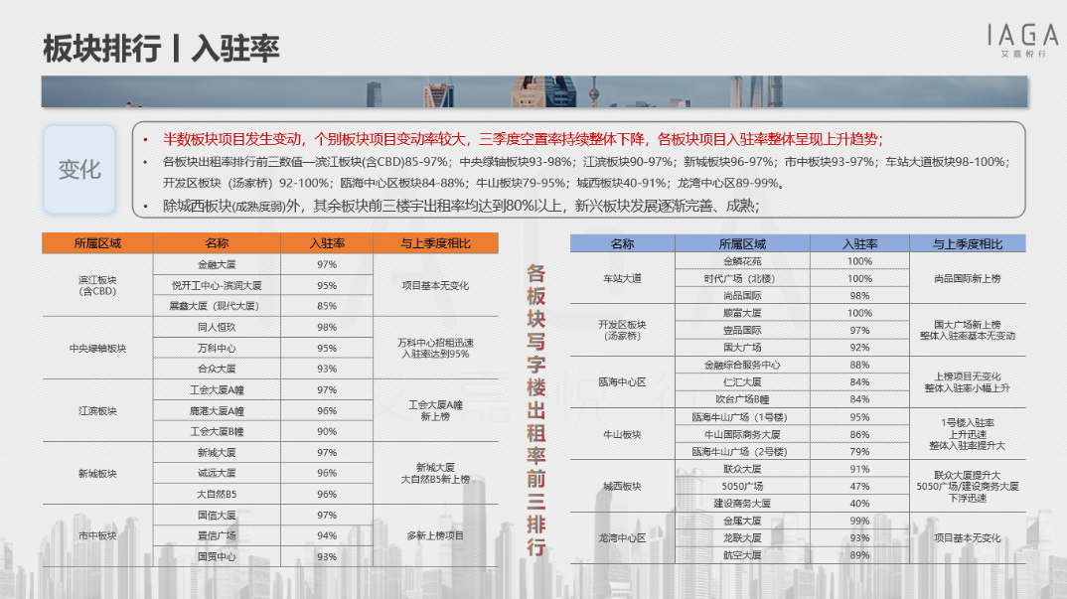Click cell 置信广场
The image size is (1067, 599).
pyautogui.click(x=217, y=535)
